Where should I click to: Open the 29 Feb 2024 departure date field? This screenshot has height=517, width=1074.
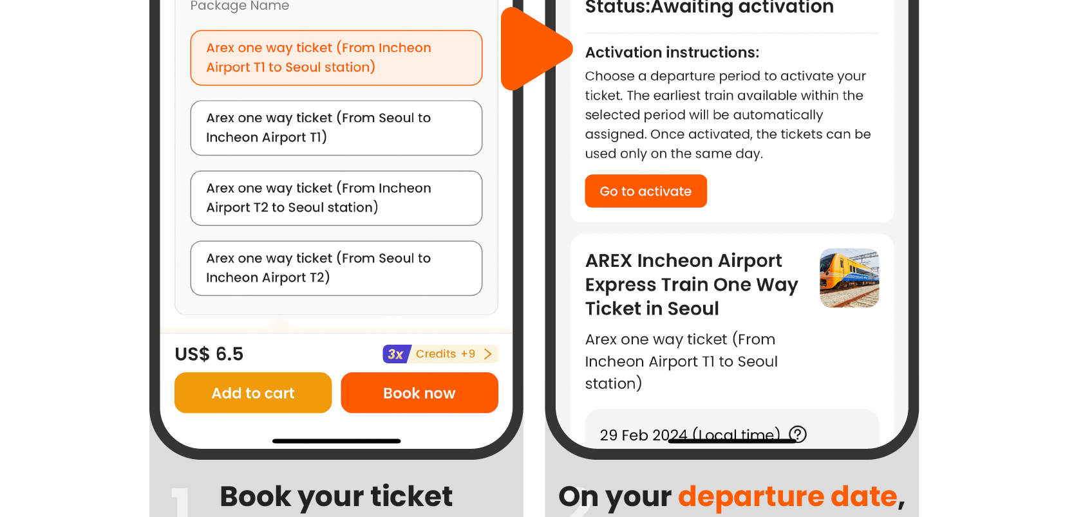click(688, 435)
